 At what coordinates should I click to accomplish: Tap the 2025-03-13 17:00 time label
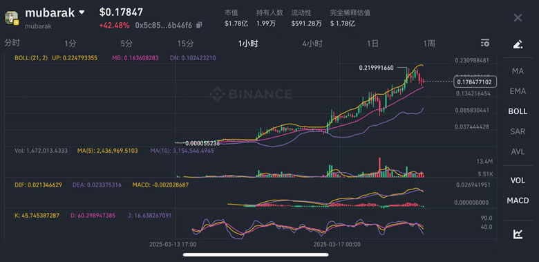point(173,245)
